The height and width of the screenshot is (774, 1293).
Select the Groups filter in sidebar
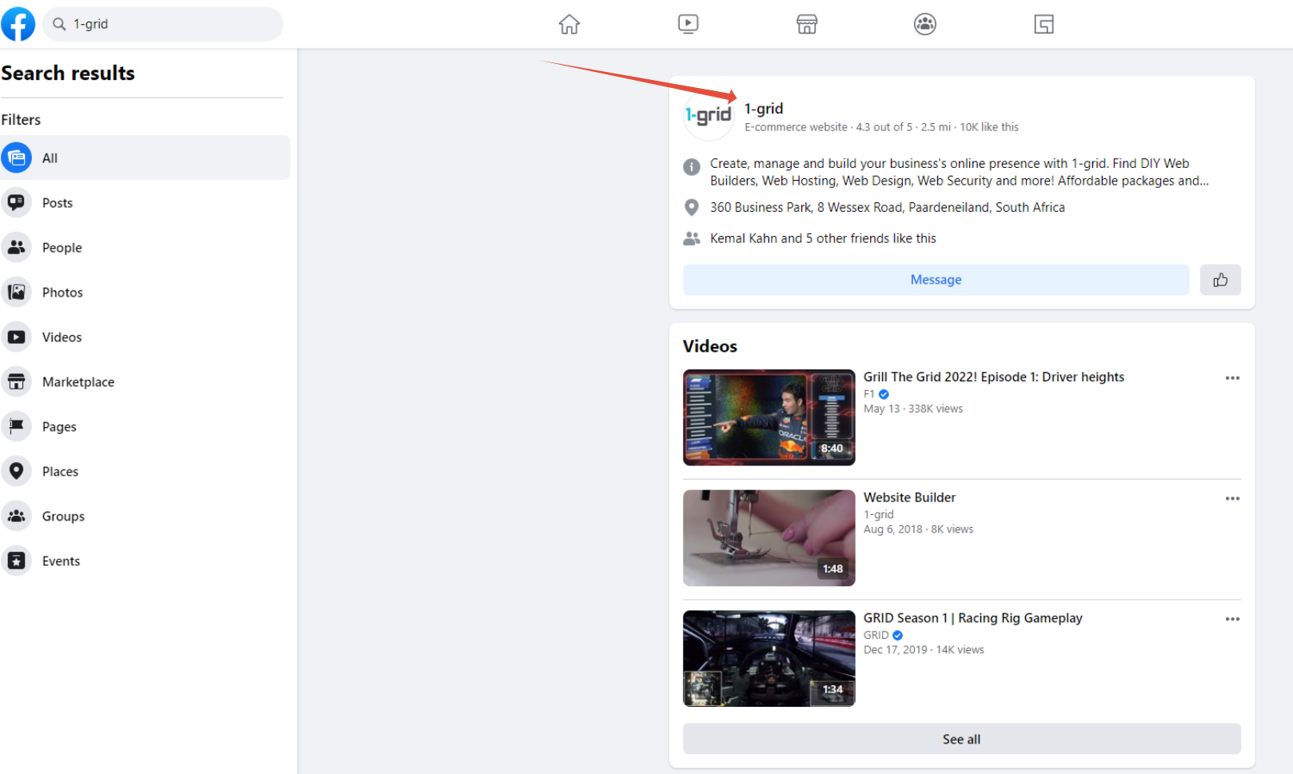145,516
